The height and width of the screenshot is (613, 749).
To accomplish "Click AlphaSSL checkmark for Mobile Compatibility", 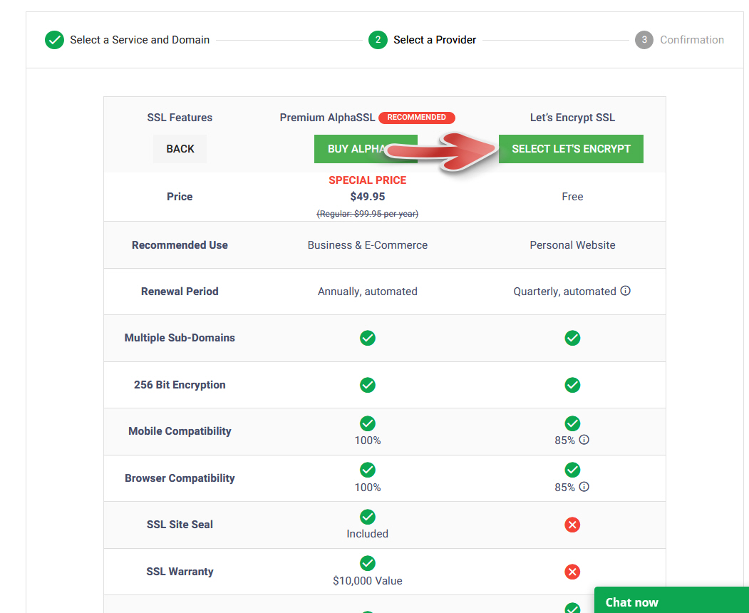I will point(367,423).
